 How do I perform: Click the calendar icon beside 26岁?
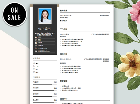pyautogui.click(x=36, y=37)
